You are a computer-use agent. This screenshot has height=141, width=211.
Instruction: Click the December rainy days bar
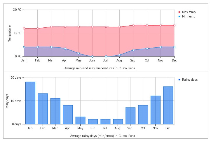coord(168,105)
